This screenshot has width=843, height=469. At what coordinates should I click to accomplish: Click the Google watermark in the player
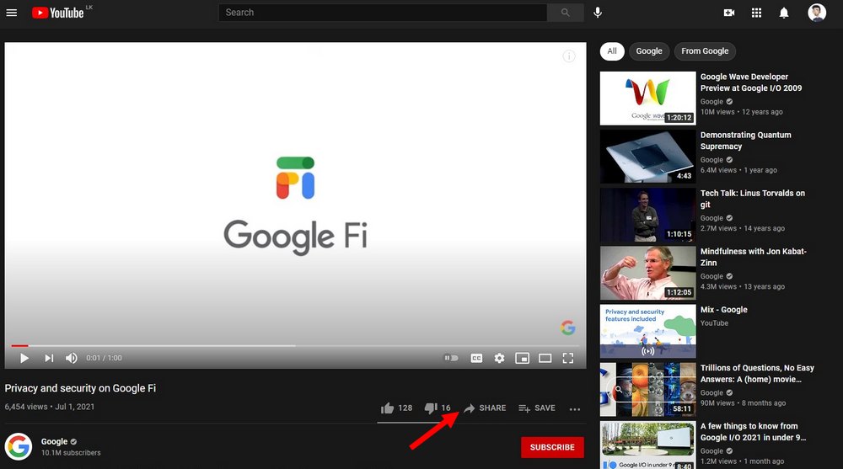coord(567,328)
